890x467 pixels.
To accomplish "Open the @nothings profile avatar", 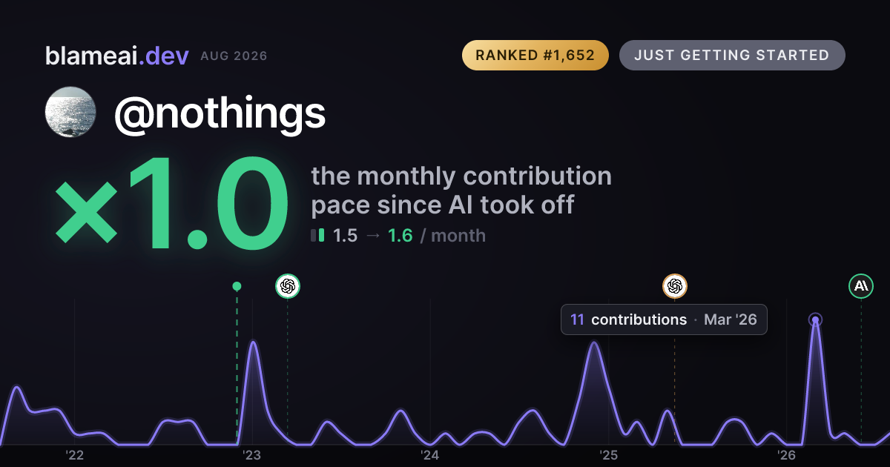I will [70, 112].
